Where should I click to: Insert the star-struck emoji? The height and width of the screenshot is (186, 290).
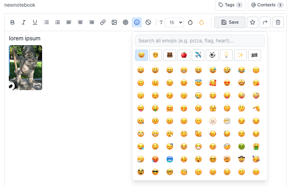click(x=242, y=83)
